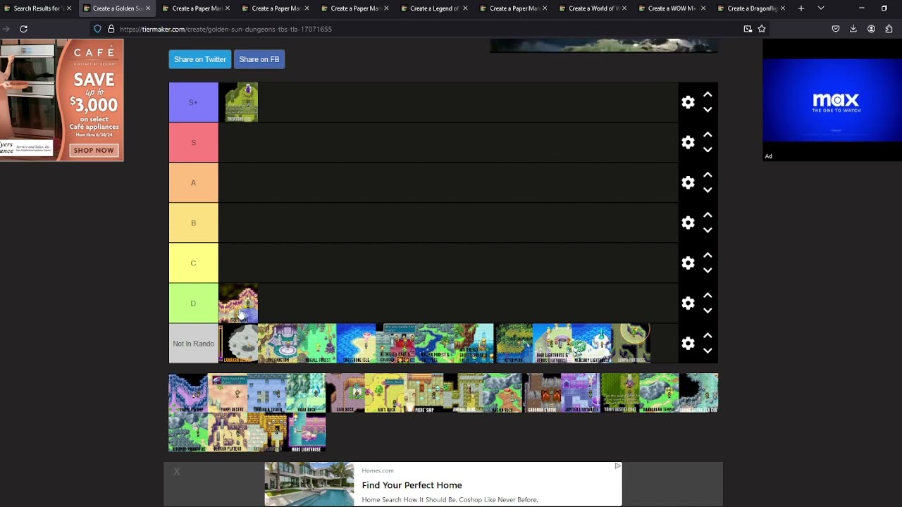902x507 pixels.
Task: Open settings gear for A tier
Action: click(688, 182)
